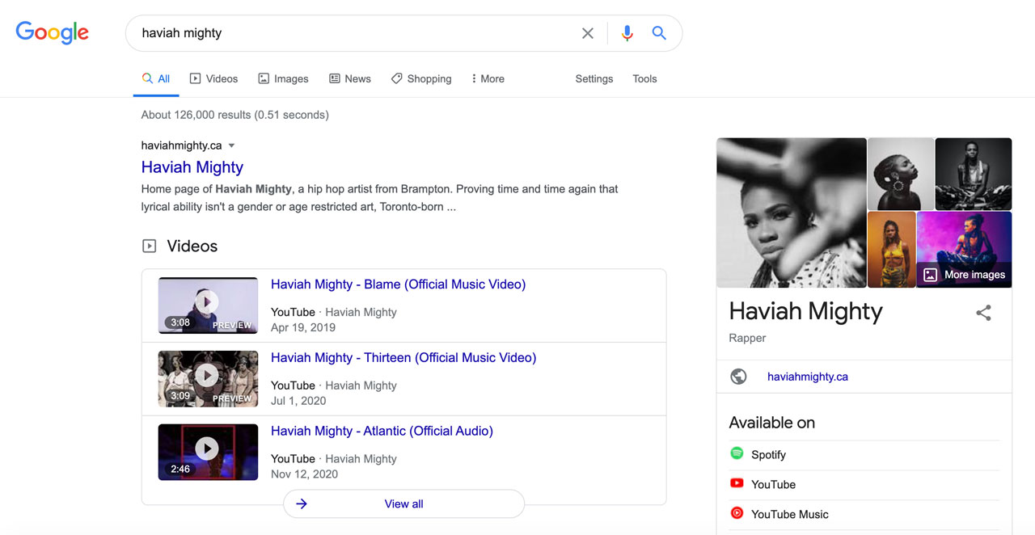The width and height of the screenshot is (1035, 535).
Task: Share the Haviah Mighty knowledge panel
Action: click(983, 313)
